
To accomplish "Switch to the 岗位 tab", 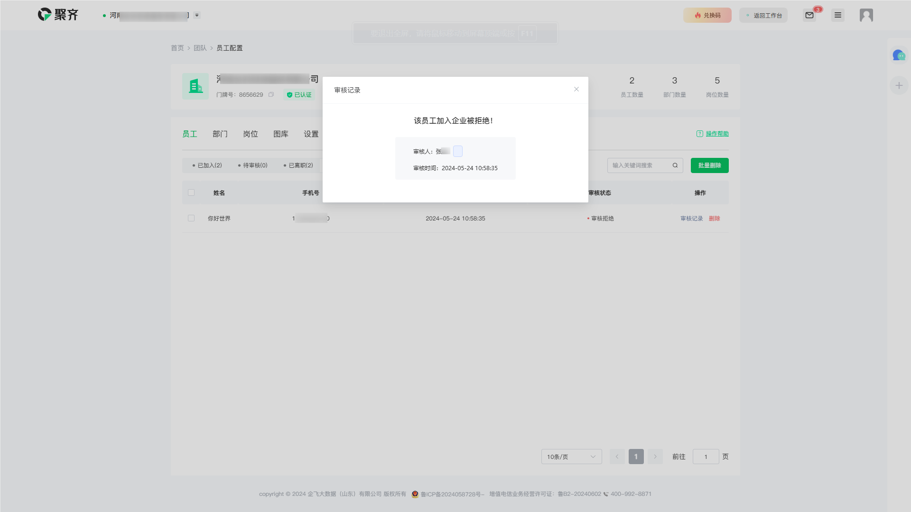I will tap(251, 134).
